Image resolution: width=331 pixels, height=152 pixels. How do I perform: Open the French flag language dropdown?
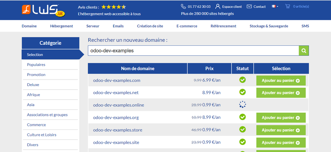click(275, 6)
